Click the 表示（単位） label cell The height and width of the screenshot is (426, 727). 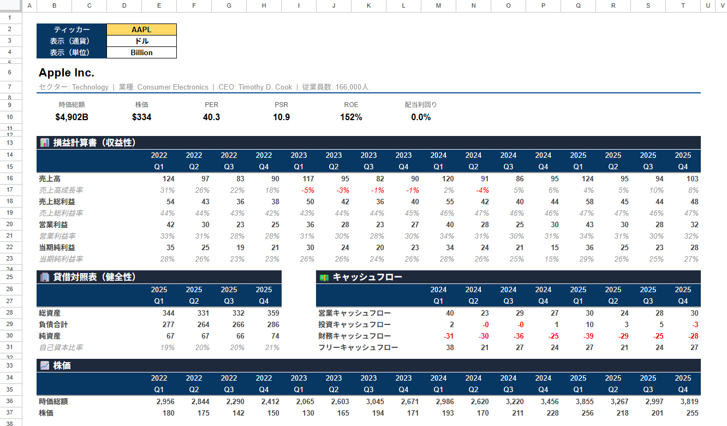pos(72,52)
